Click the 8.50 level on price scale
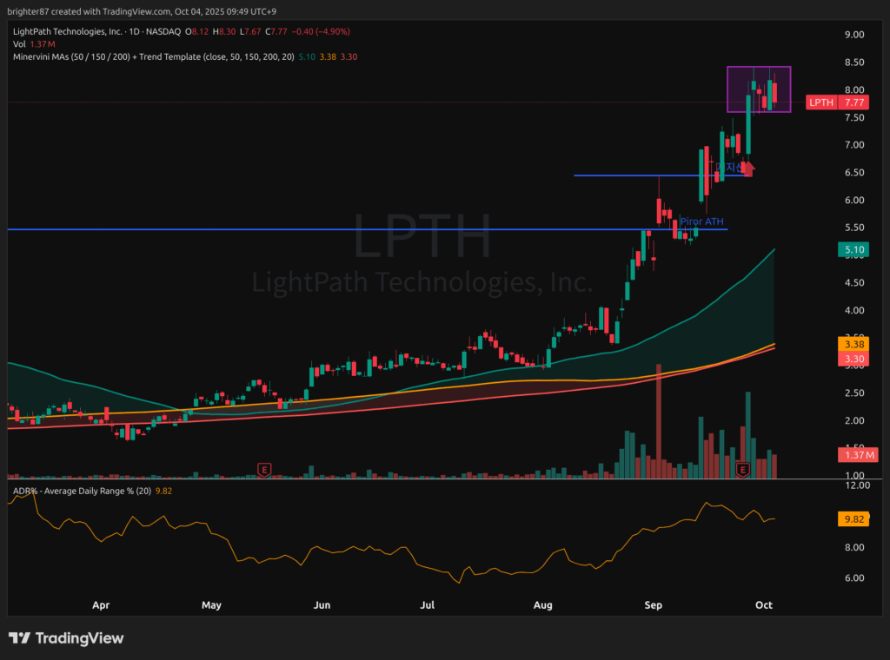The width and height of the screenshot is (890, 660). pos(853,63)
